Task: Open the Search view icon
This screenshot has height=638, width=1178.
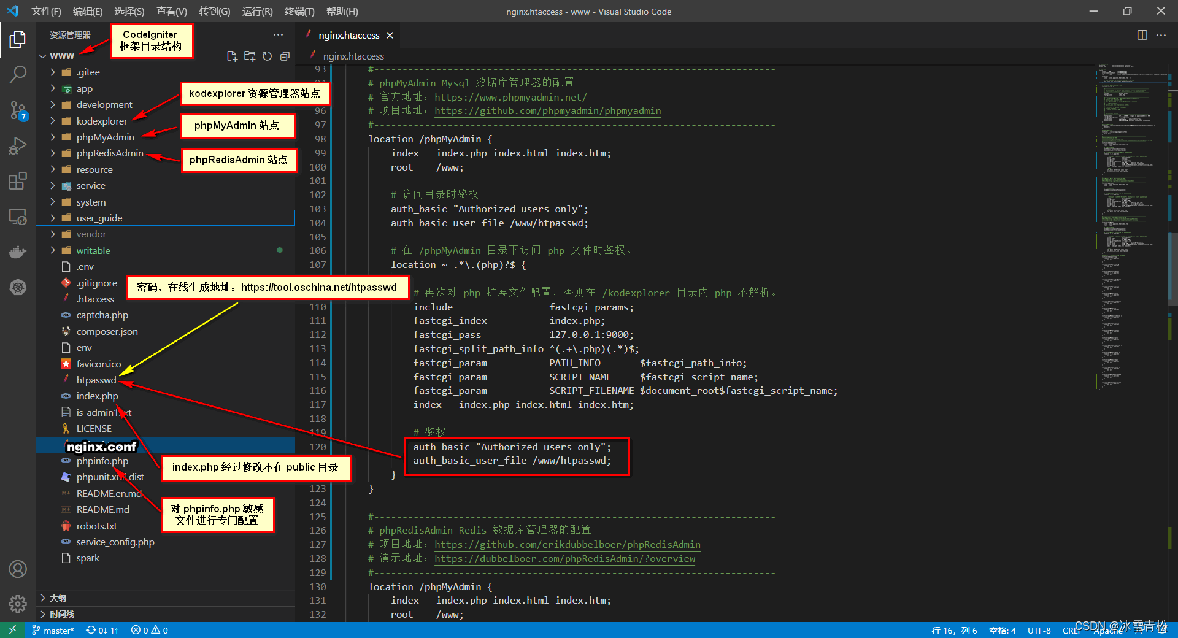Action: [x=18, y=75]
